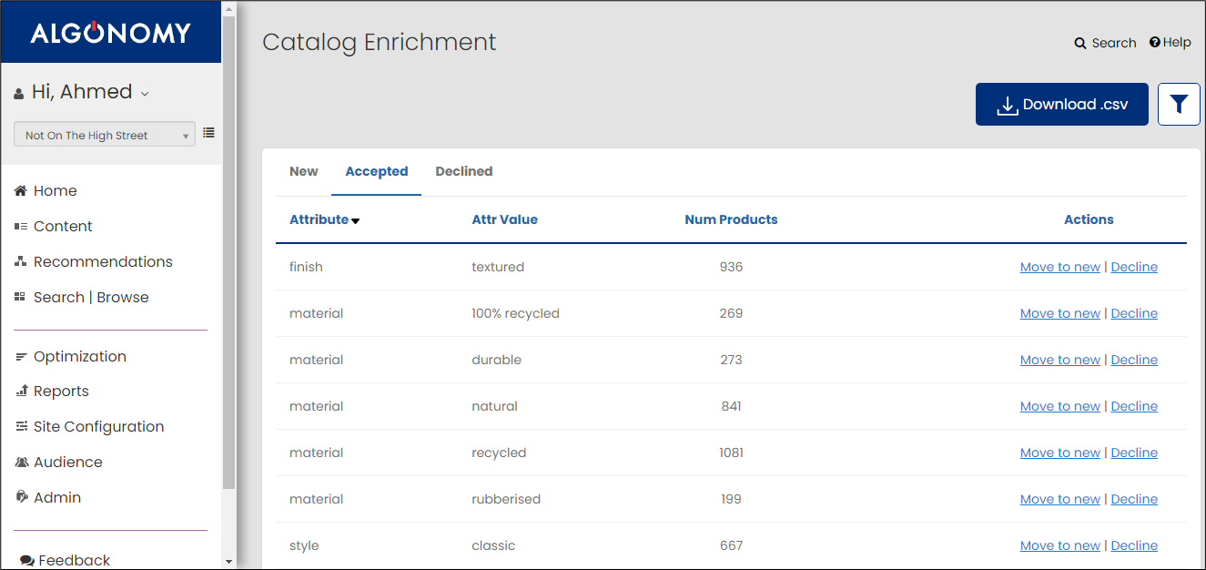Switch to the New tab
1206x570 pixels.
pos(303,171)
